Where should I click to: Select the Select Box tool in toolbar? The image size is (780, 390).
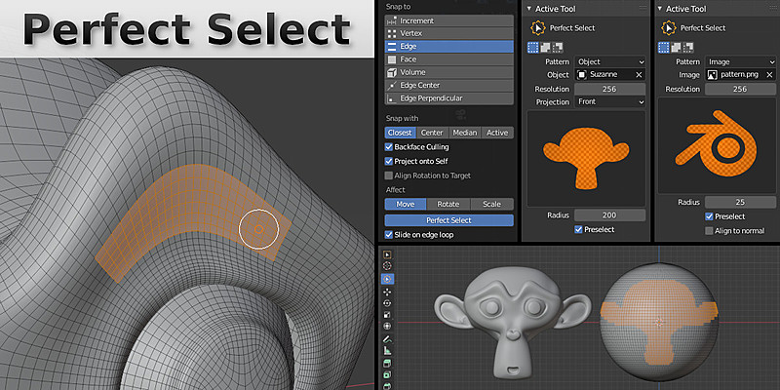tap(387, 254)
